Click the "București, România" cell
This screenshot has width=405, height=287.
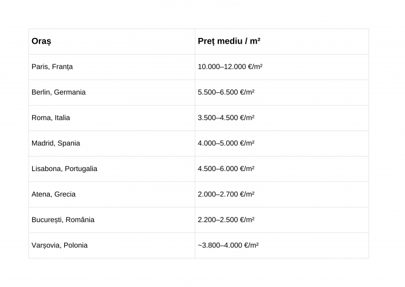pos(63,220)
